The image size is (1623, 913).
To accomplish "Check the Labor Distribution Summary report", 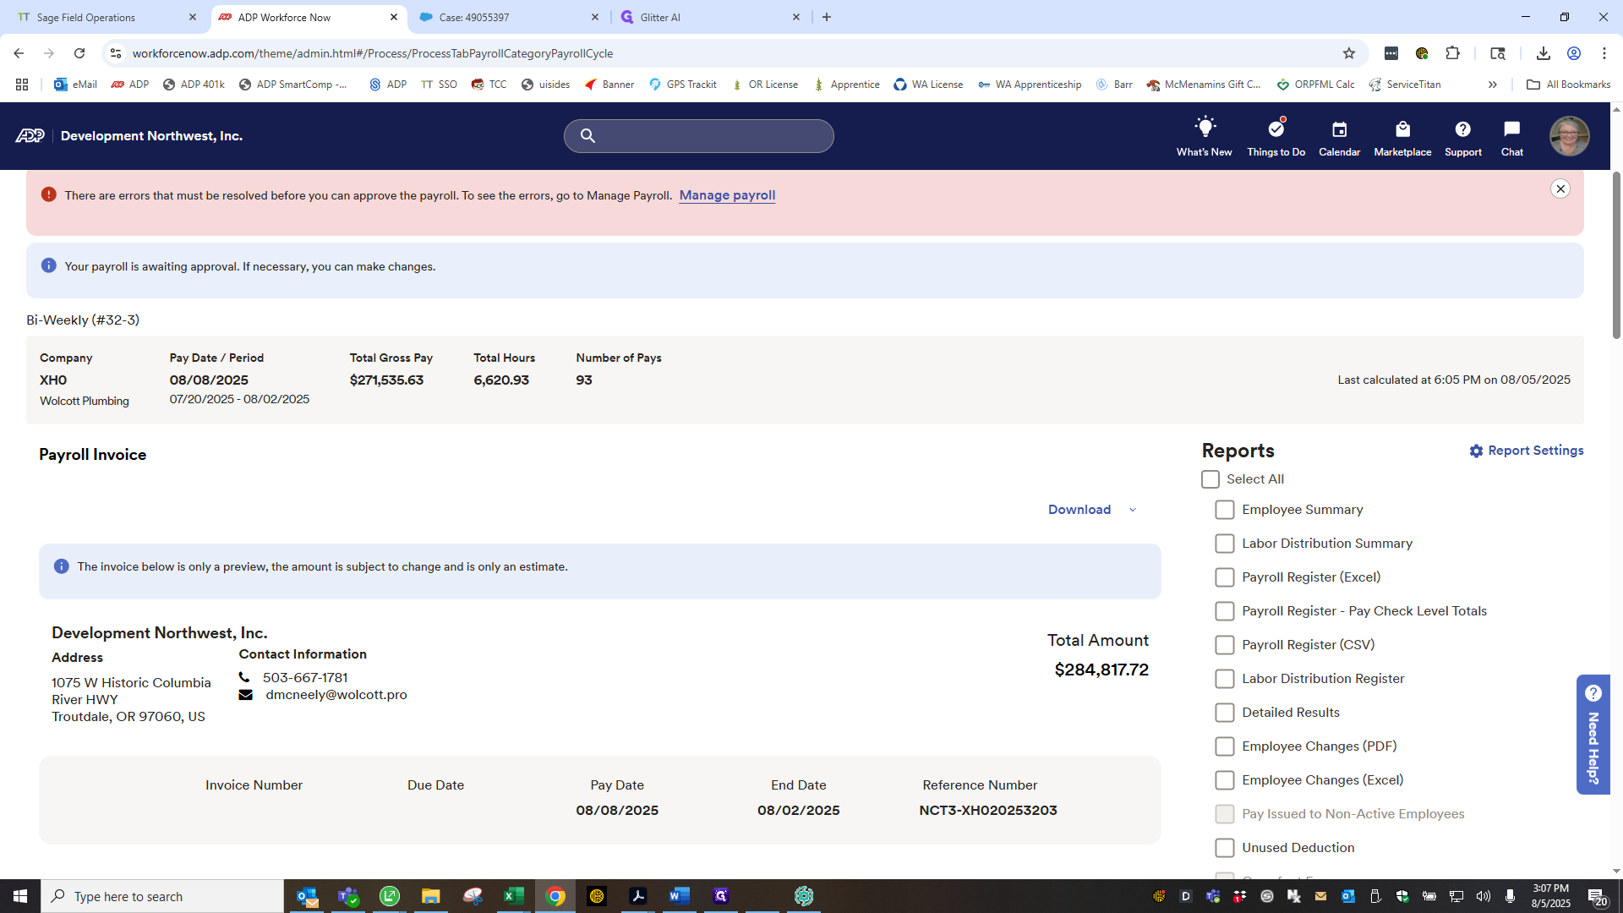I will tap(1224, 544).
